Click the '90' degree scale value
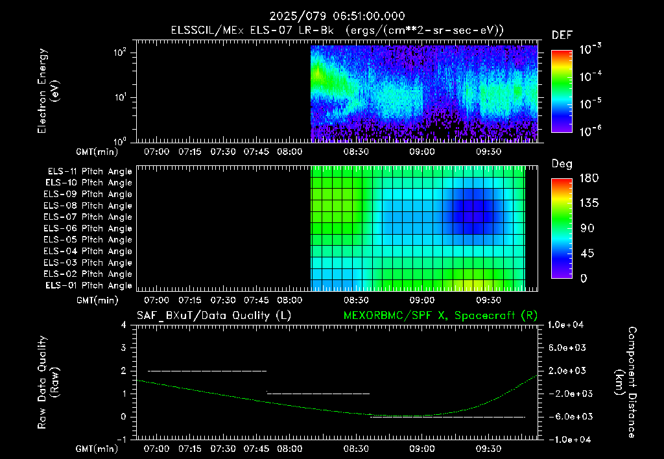 tap(587, 228)
